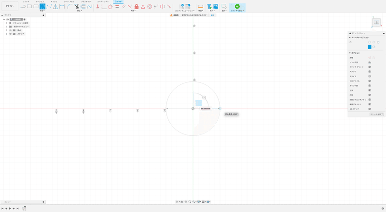Enable the Slice checkbox
This screenshot has height=212, width=386.
tap(370, 76)
